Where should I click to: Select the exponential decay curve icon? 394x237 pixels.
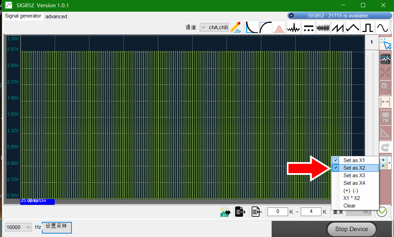point(252,27)
